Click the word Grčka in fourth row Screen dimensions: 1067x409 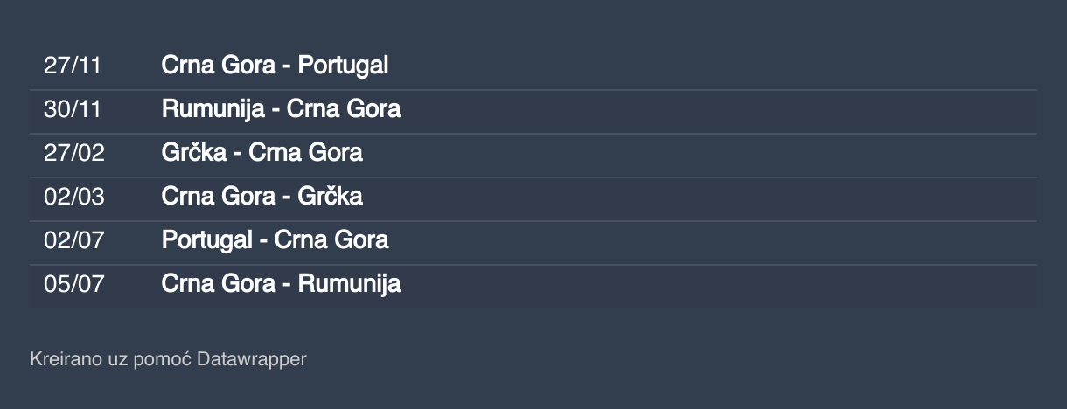pyautogui.click(x=331, y=197)
